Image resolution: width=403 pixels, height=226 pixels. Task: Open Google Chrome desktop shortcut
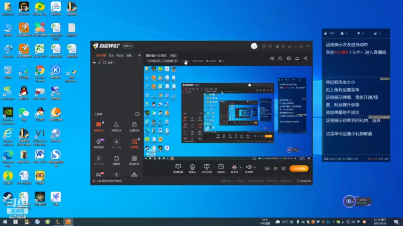(x=40, y=73)
